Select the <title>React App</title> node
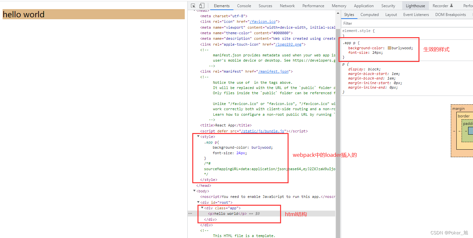 226,125
